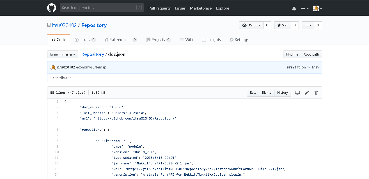
Task: Open the plus create-new menu
Action: click(305, 8)
